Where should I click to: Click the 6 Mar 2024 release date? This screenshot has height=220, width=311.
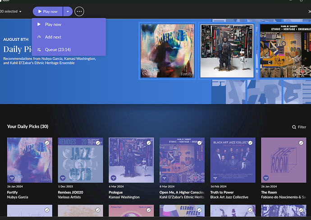[x=116, y=187]
